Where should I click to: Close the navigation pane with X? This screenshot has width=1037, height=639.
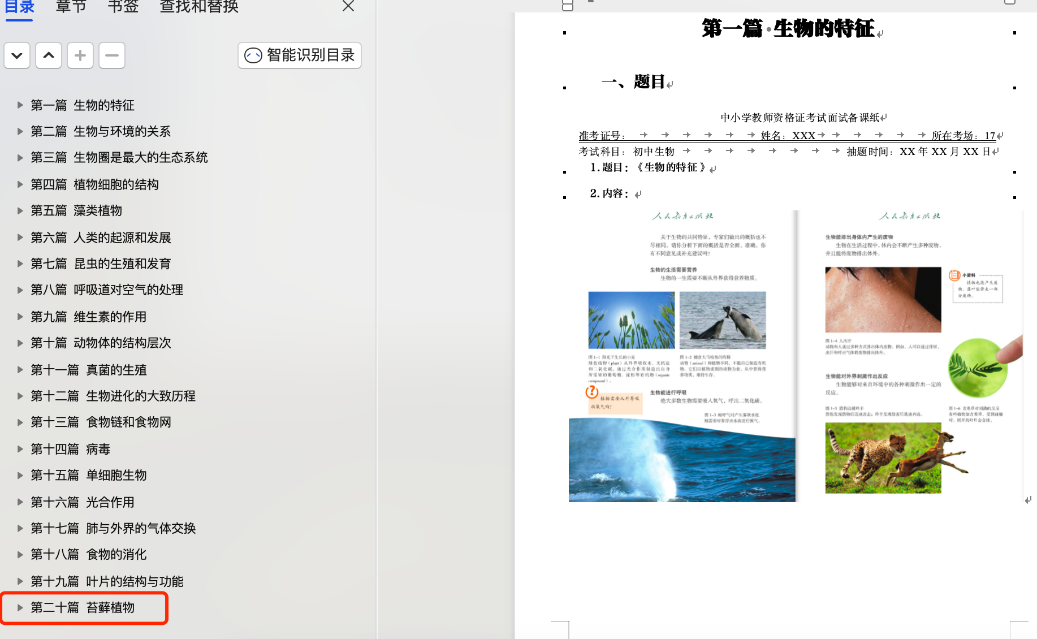pyautogui.click(x=348, y=6)
